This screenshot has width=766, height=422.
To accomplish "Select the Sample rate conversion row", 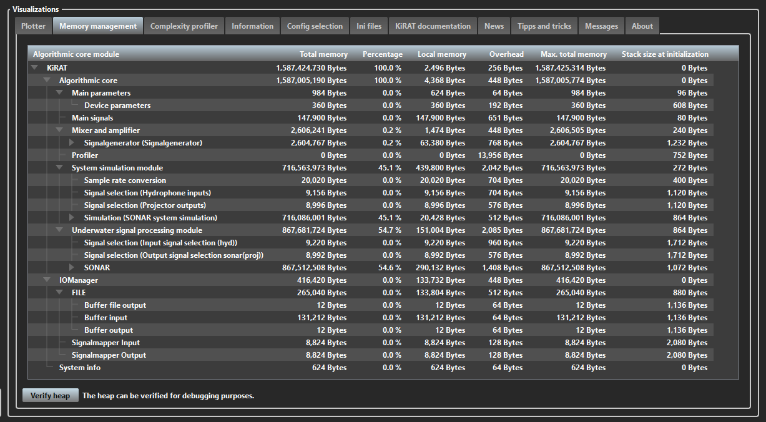I will 371,180.
